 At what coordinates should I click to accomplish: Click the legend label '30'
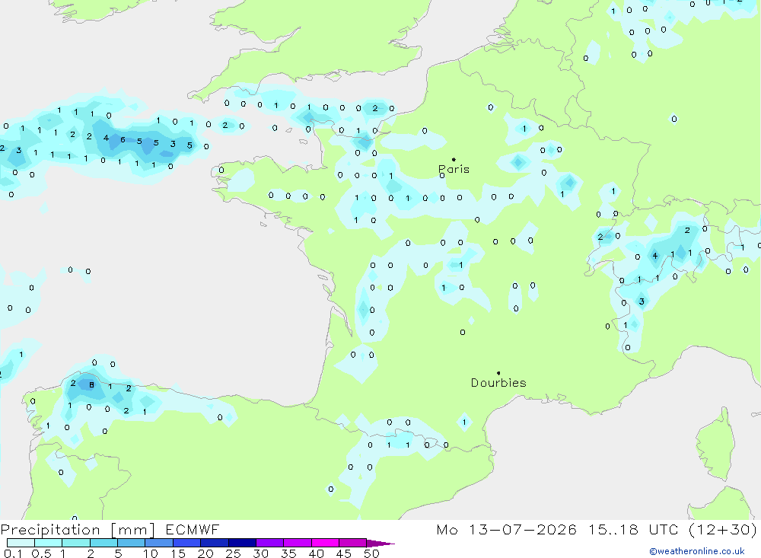pos(261,553)
